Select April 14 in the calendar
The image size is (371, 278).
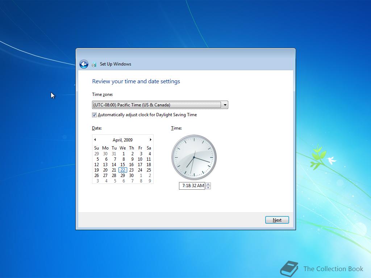(114, 165)
